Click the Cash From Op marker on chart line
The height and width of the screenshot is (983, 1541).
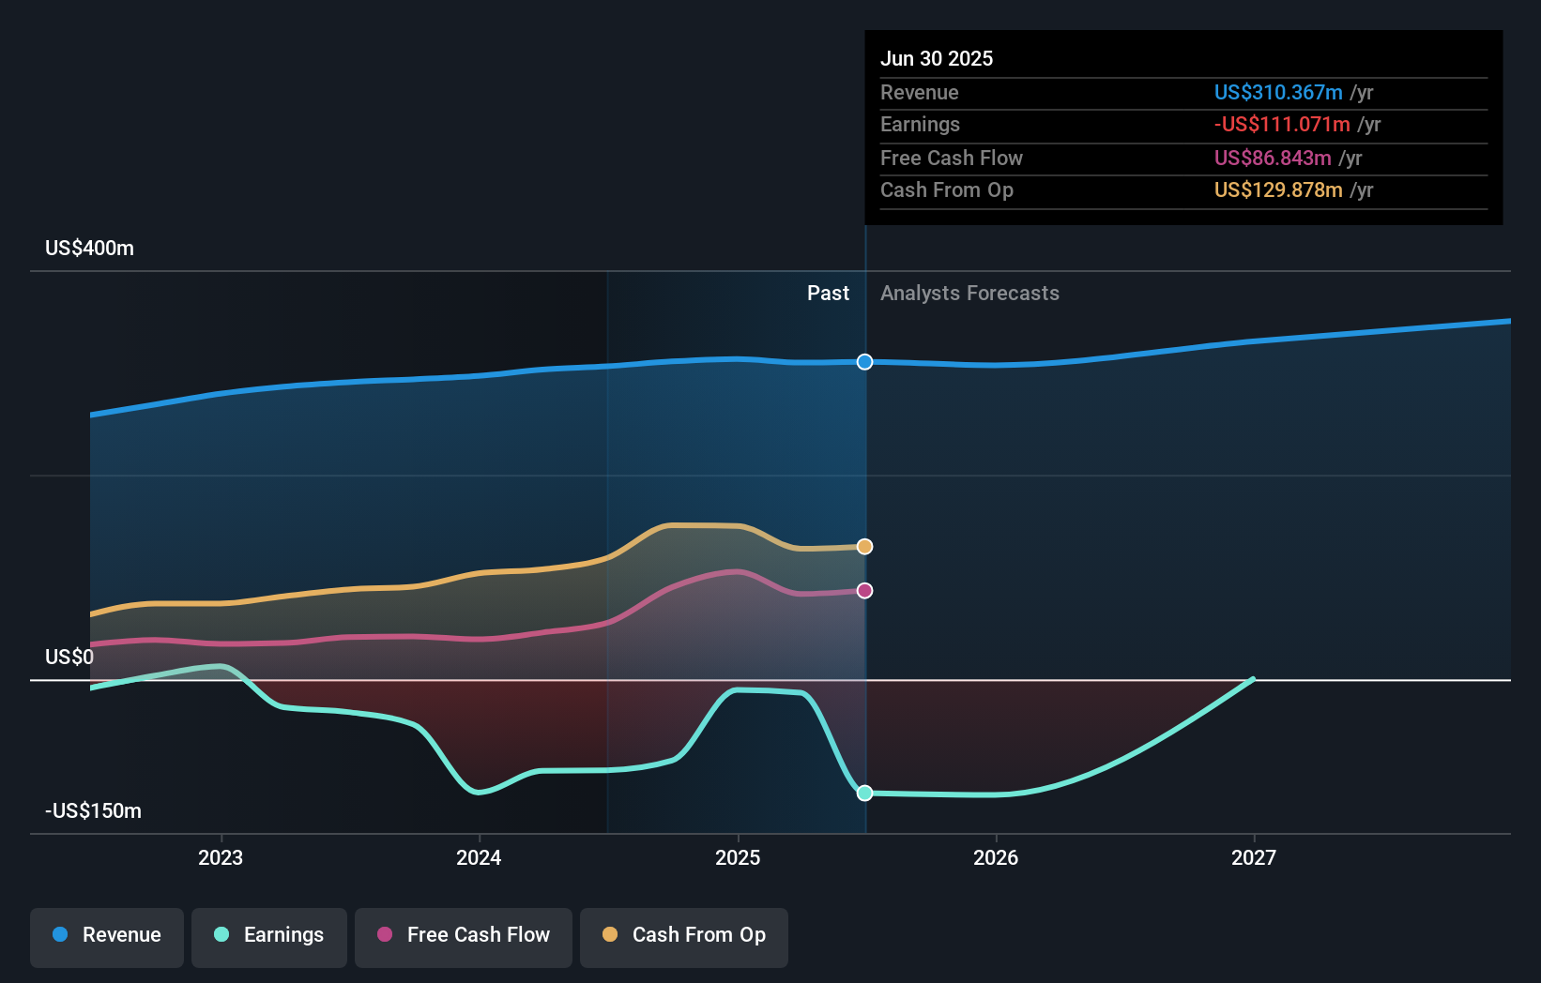(864, 546)
